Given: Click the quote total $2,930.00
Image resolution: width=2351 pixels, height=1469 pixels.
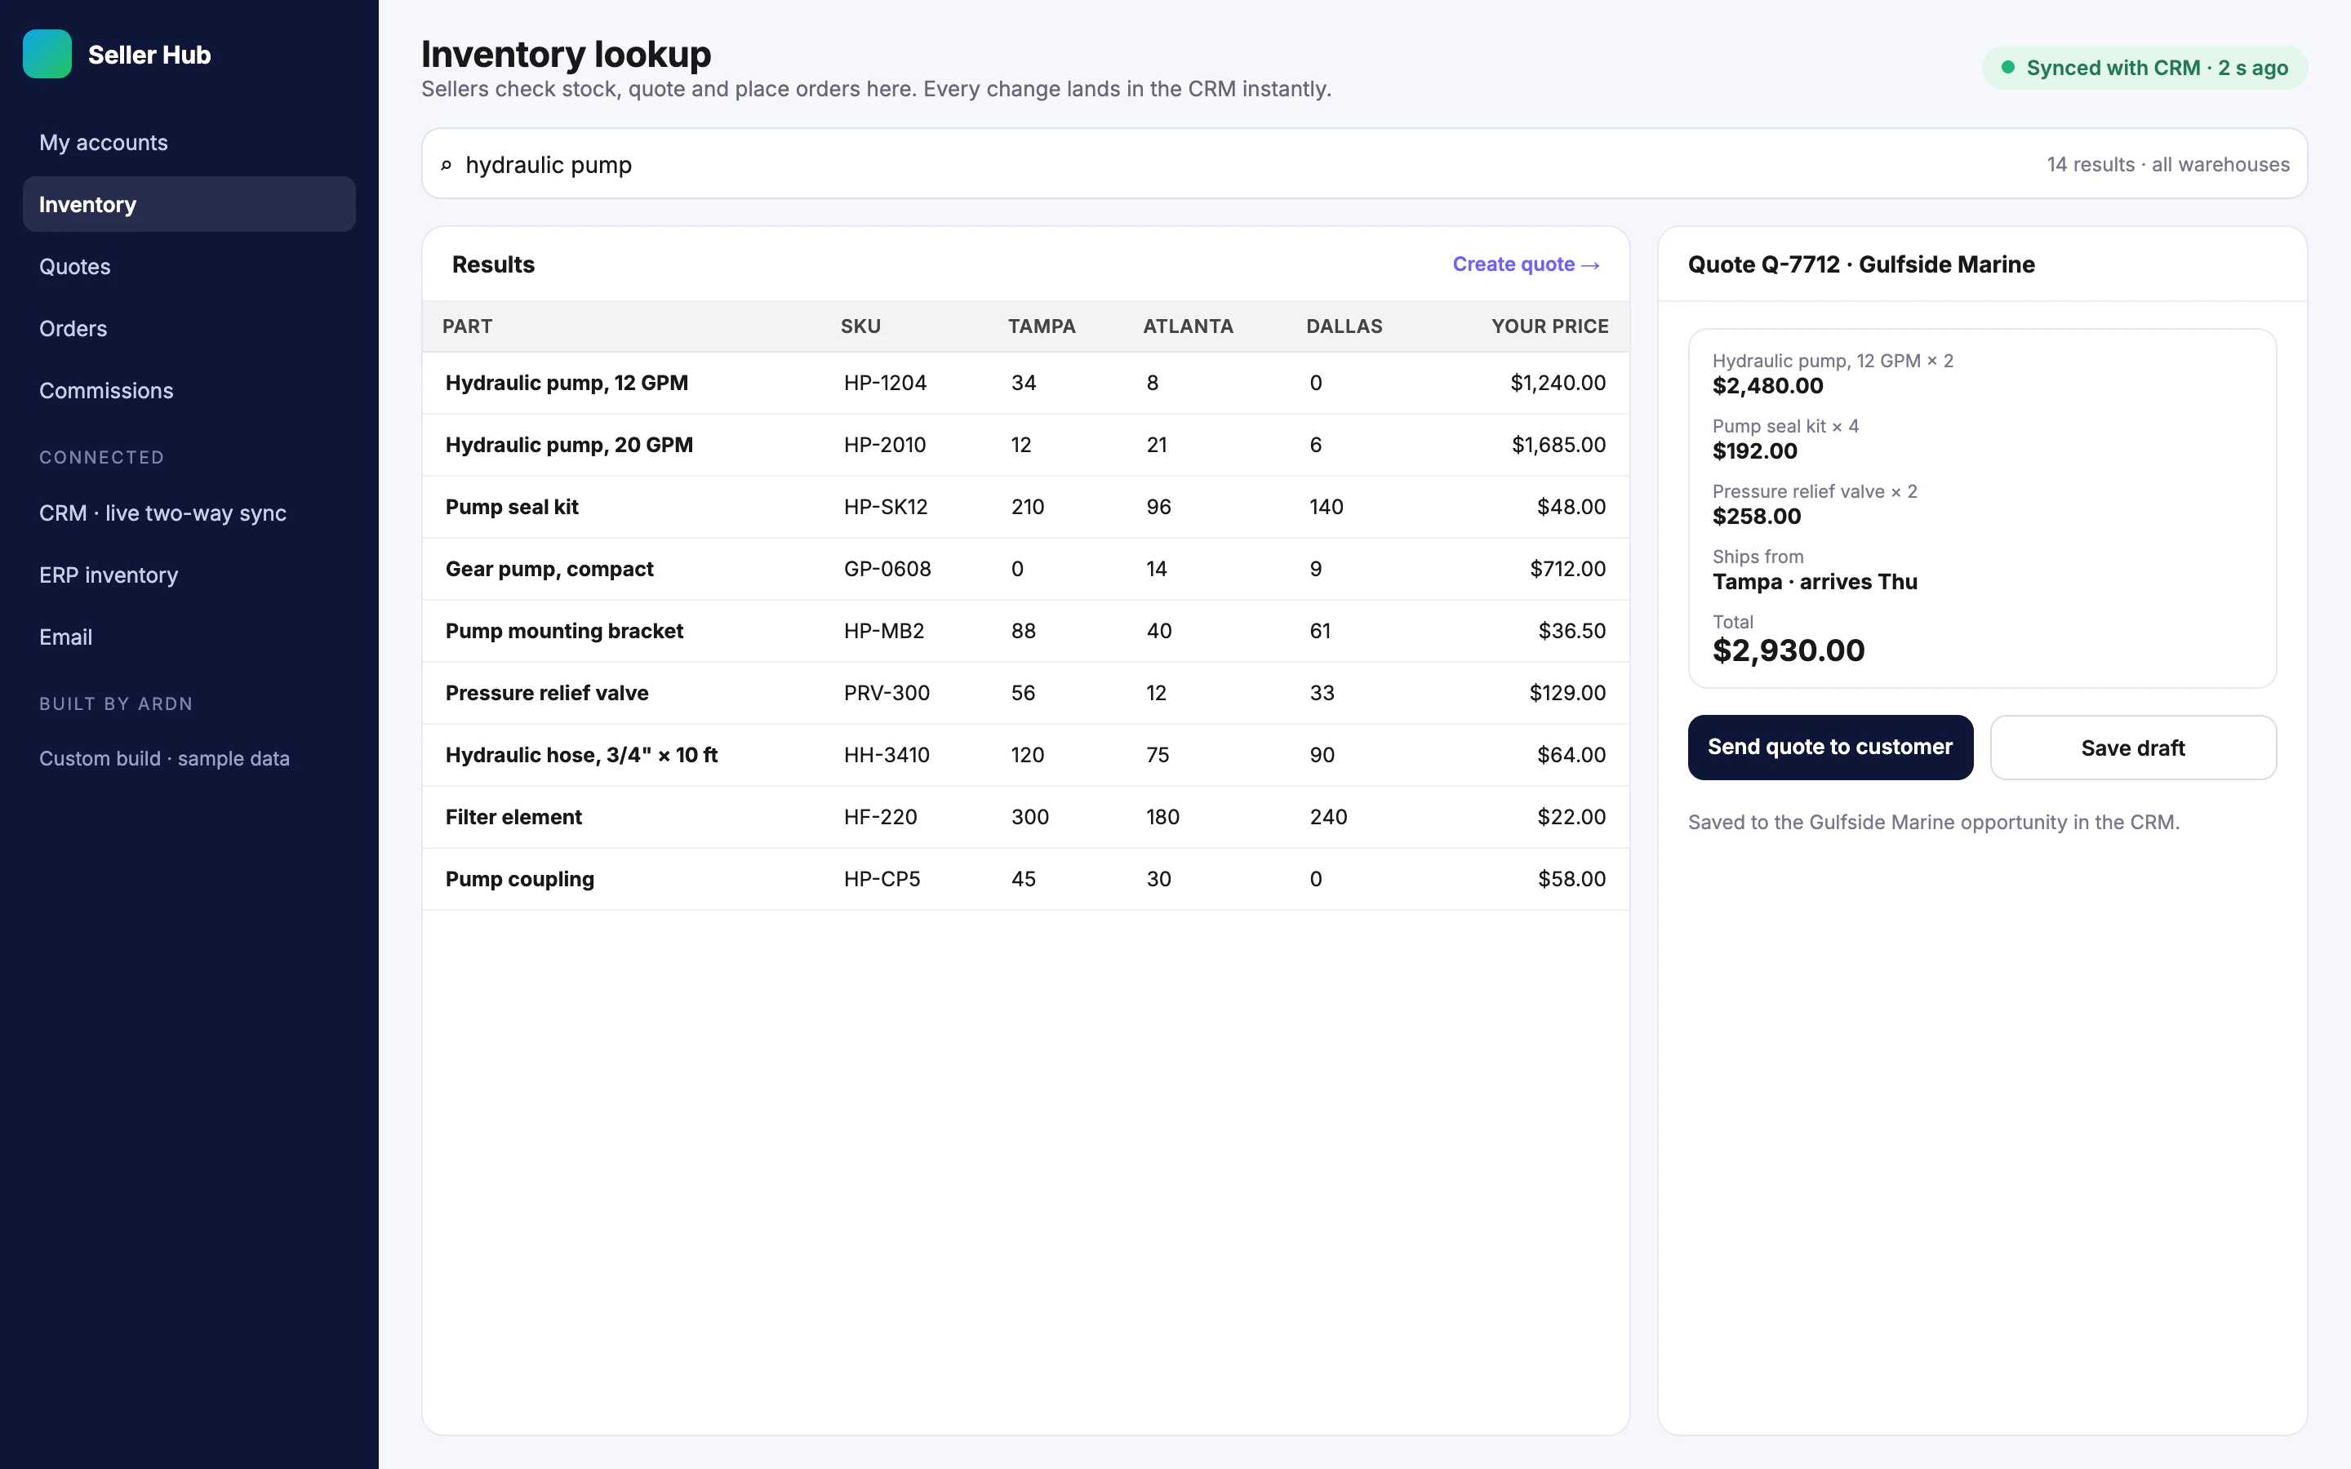Looking at the screenshot, I should point(1789,650).
